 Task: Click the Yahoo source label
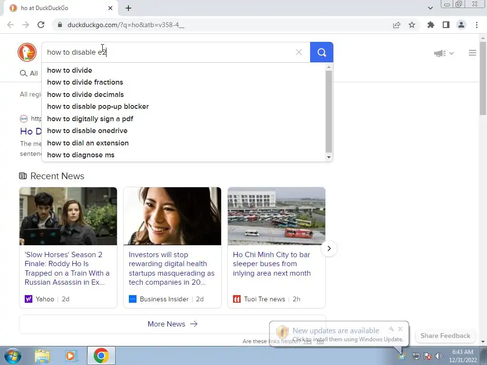[45, 299]
